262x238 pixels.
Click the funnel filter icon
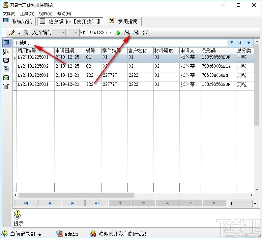(232, 43)
